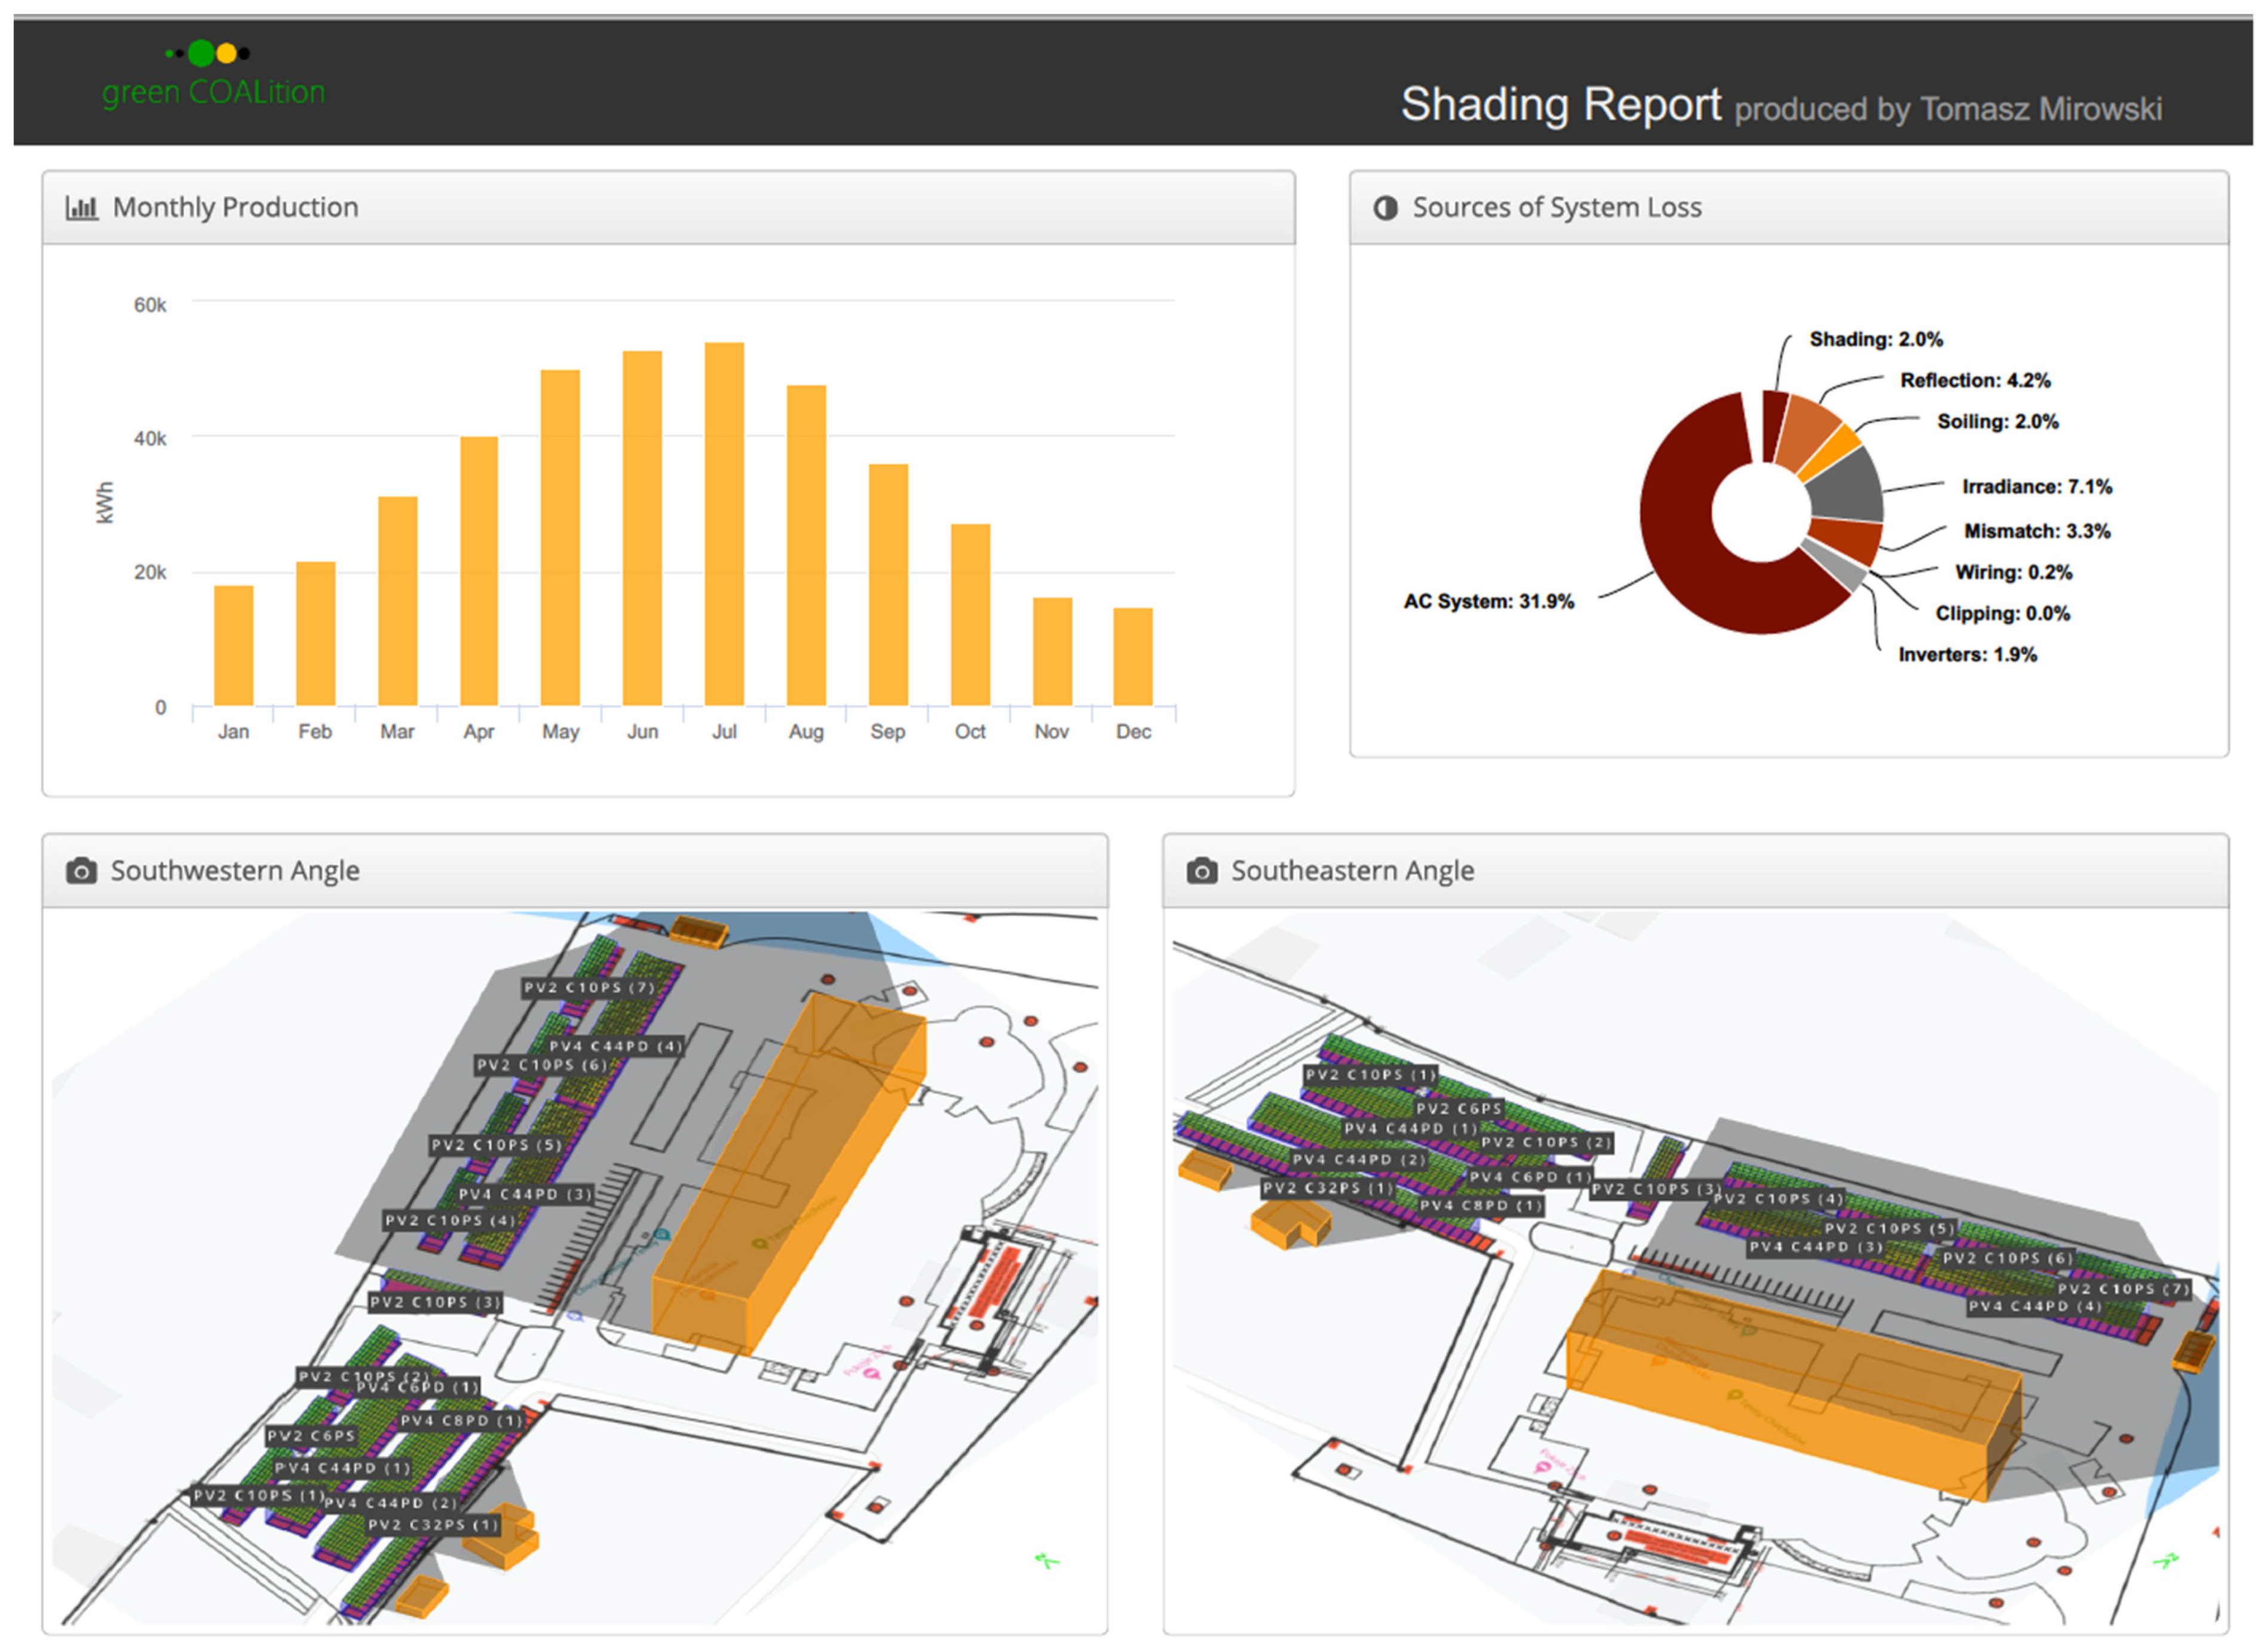Click the Southwestern Angle camera icon
This screenshot has width=2268, height=1652.
(x=81, y=871)
